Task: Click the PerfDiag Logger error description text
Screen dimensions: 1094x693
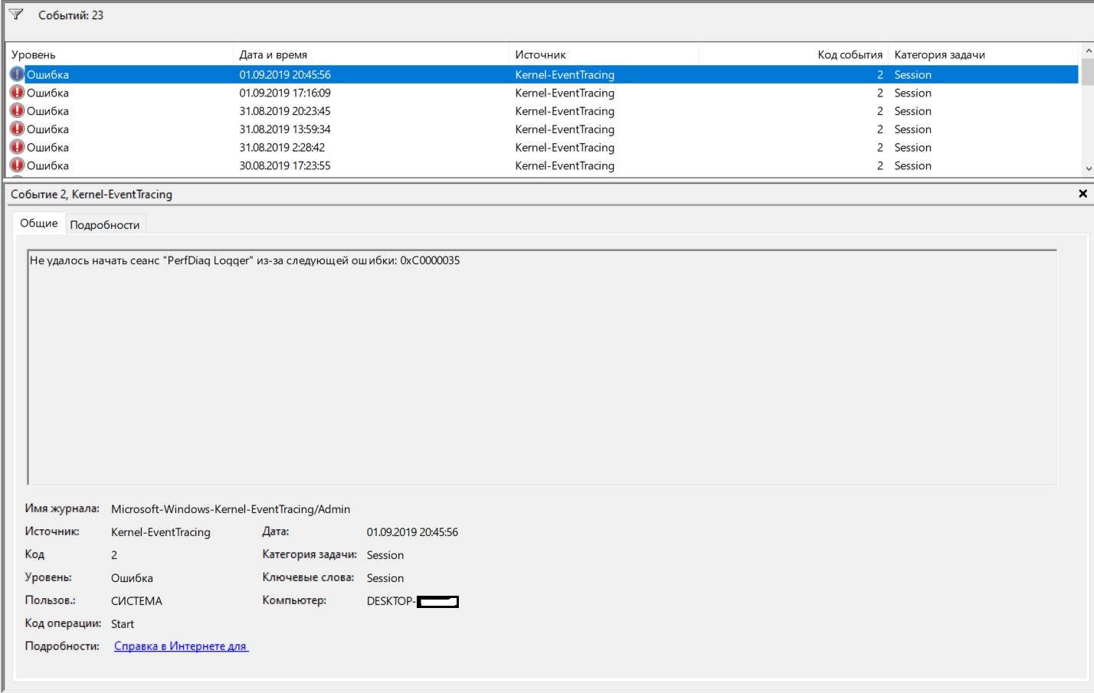Action: pos(244,260)
